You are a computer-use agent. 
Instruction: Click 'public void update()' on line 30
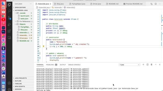(x=56, y=56)
